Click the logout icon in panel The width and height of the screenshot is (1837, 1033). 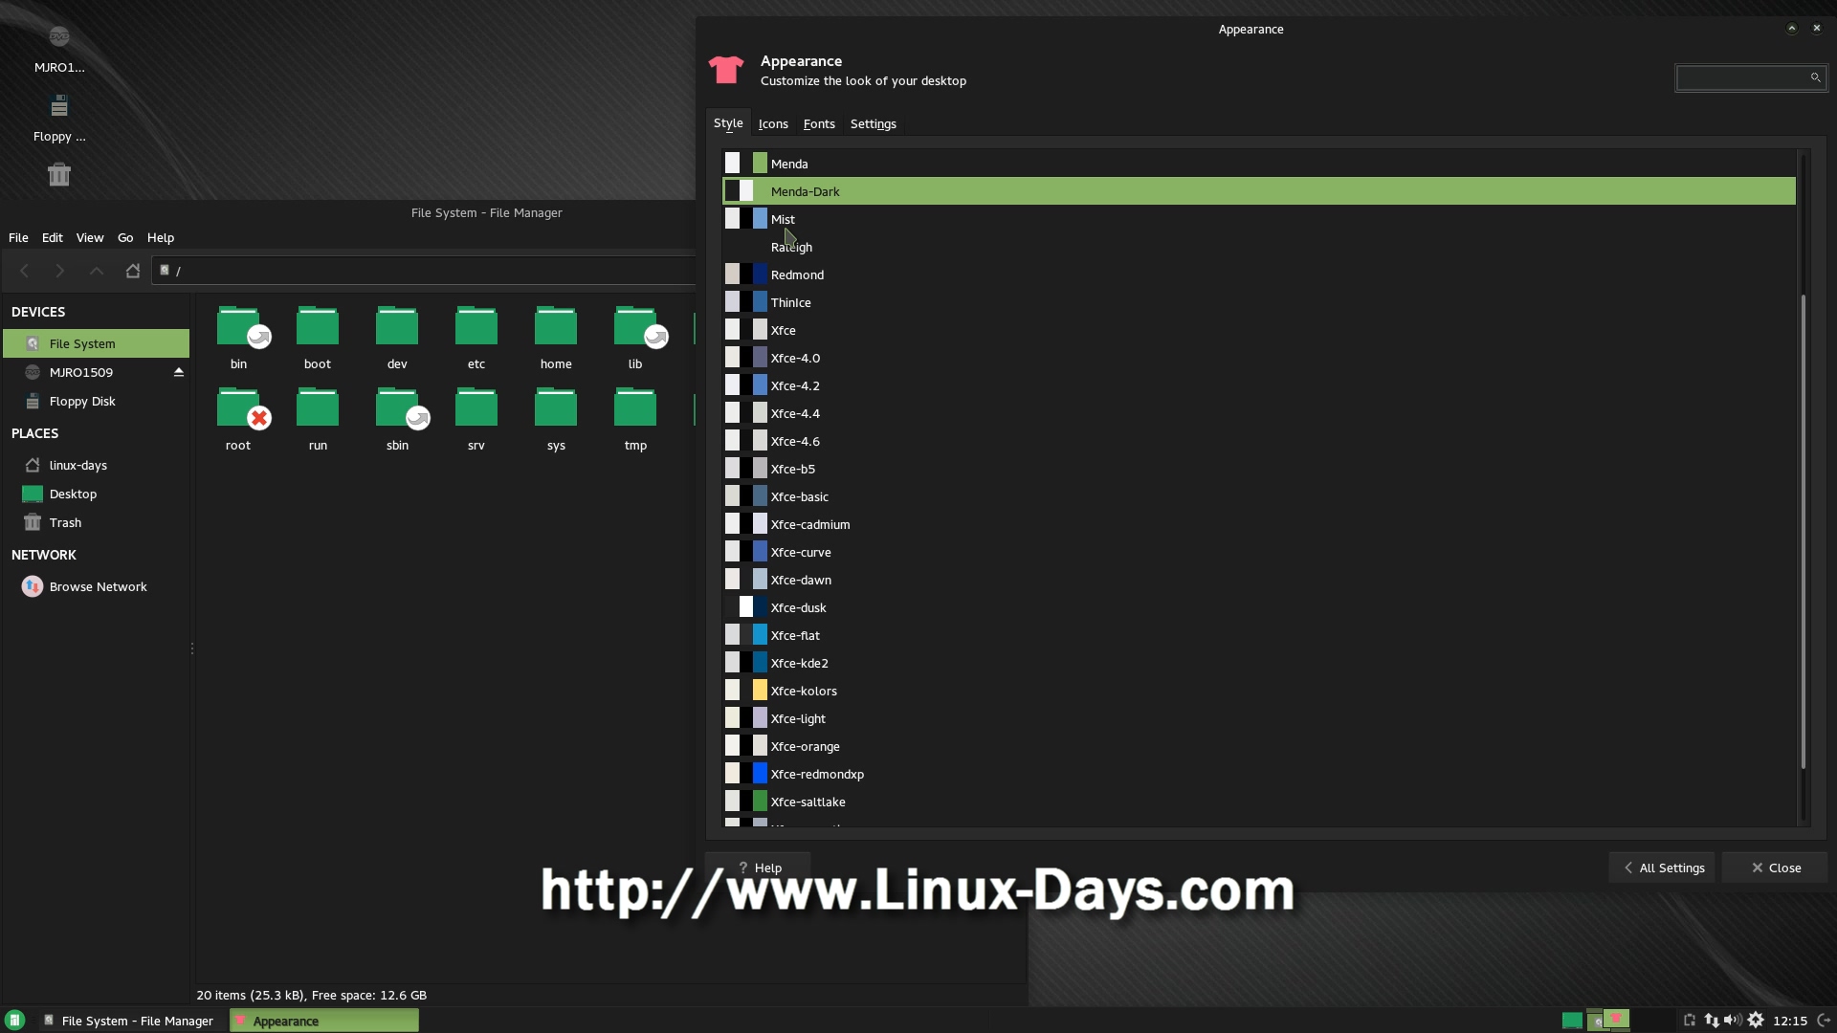tap(1824, 1021)
